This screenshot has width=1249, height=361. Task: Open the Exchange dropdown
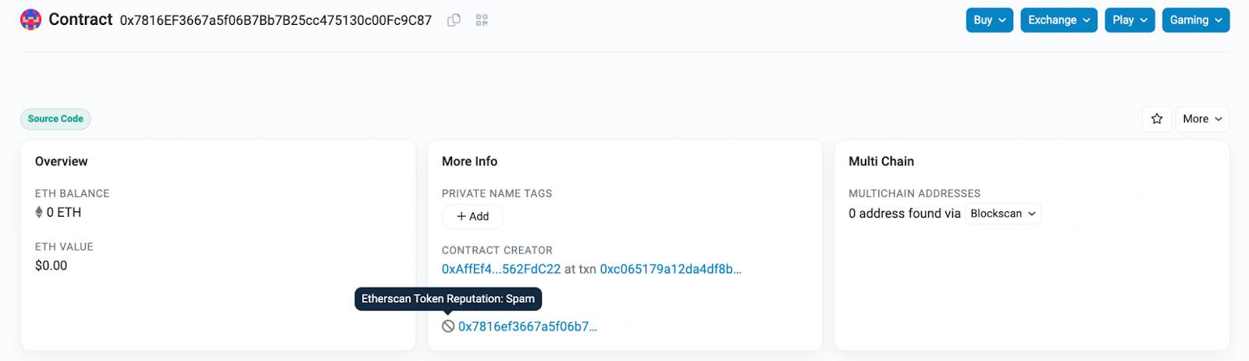coord(1059,20)
